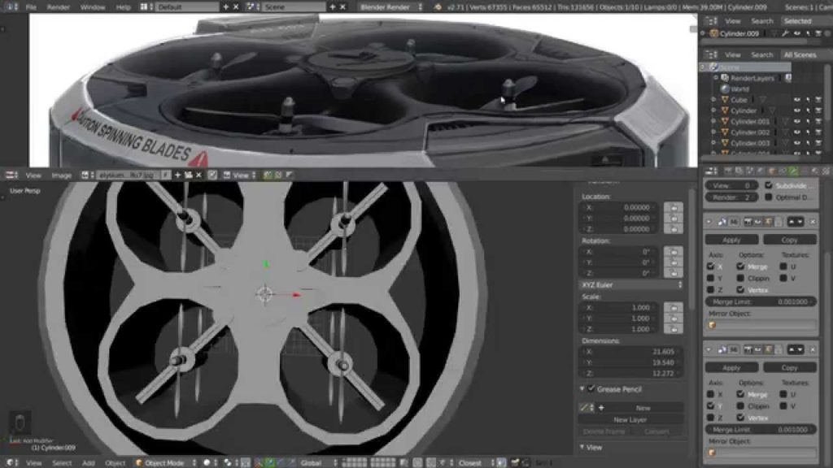Enable Clipping in first Mirror modifier
This screenshot has height=468, width=833.
click(740, 278)
